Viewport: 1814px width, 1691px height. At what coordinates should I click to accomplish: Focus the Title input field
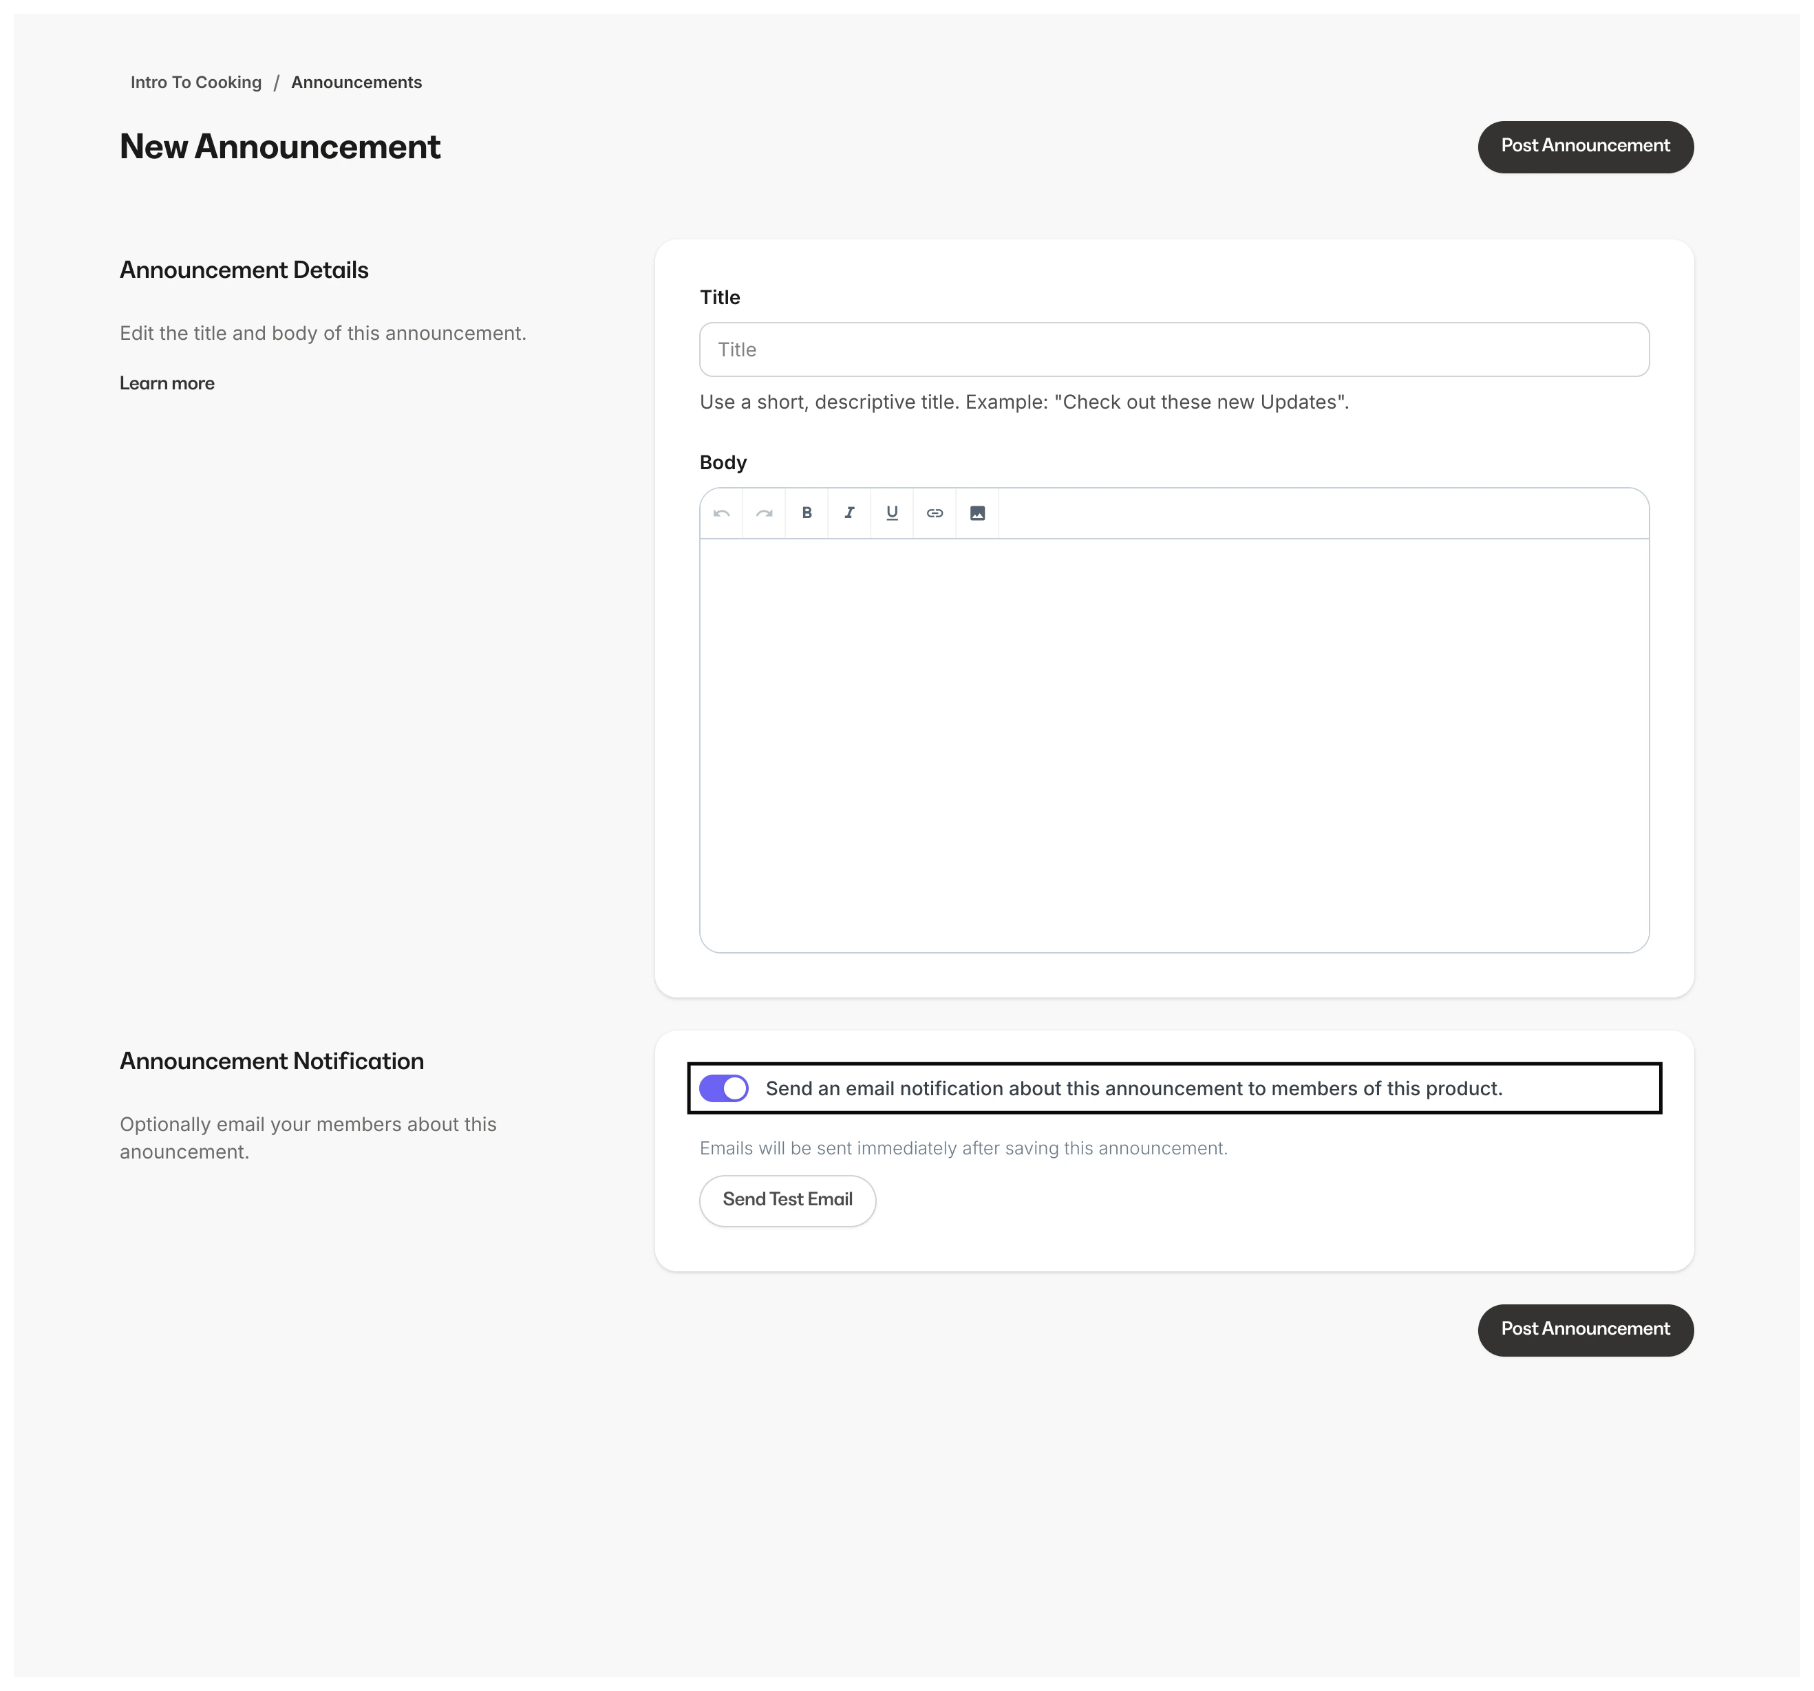pos(1173,349)
